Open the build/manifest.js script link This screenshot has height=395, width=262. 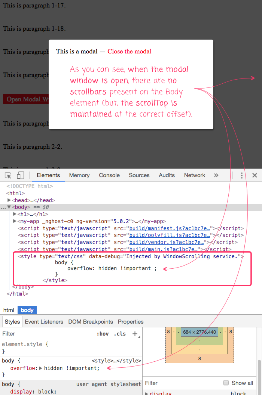[169, 228]
